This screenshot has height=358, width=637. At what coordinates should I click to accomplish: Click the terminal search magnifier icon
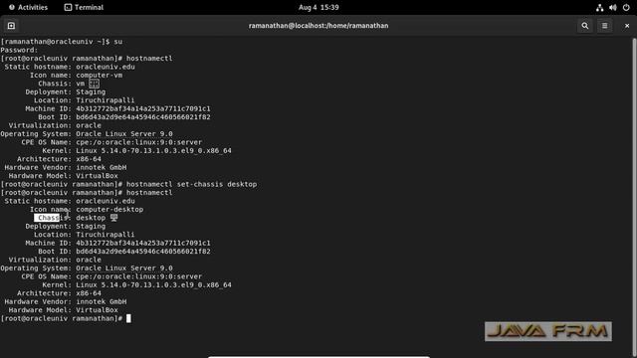585,26
